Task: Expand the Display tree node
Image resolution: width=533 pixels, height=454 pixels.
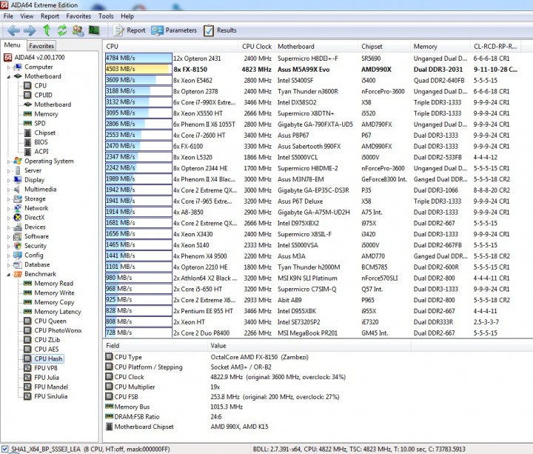Action: point(8,180)
